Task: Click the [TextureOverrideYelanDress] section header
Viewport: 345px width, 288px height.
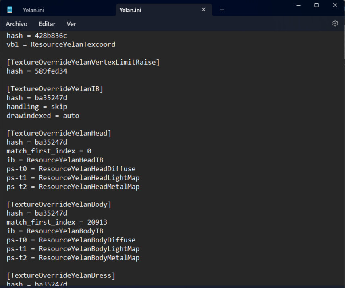Action: [x=61, y=275]
